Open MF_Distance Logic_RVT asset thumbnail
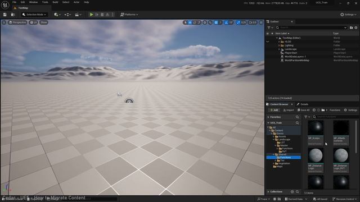 [x=341, y=156]
